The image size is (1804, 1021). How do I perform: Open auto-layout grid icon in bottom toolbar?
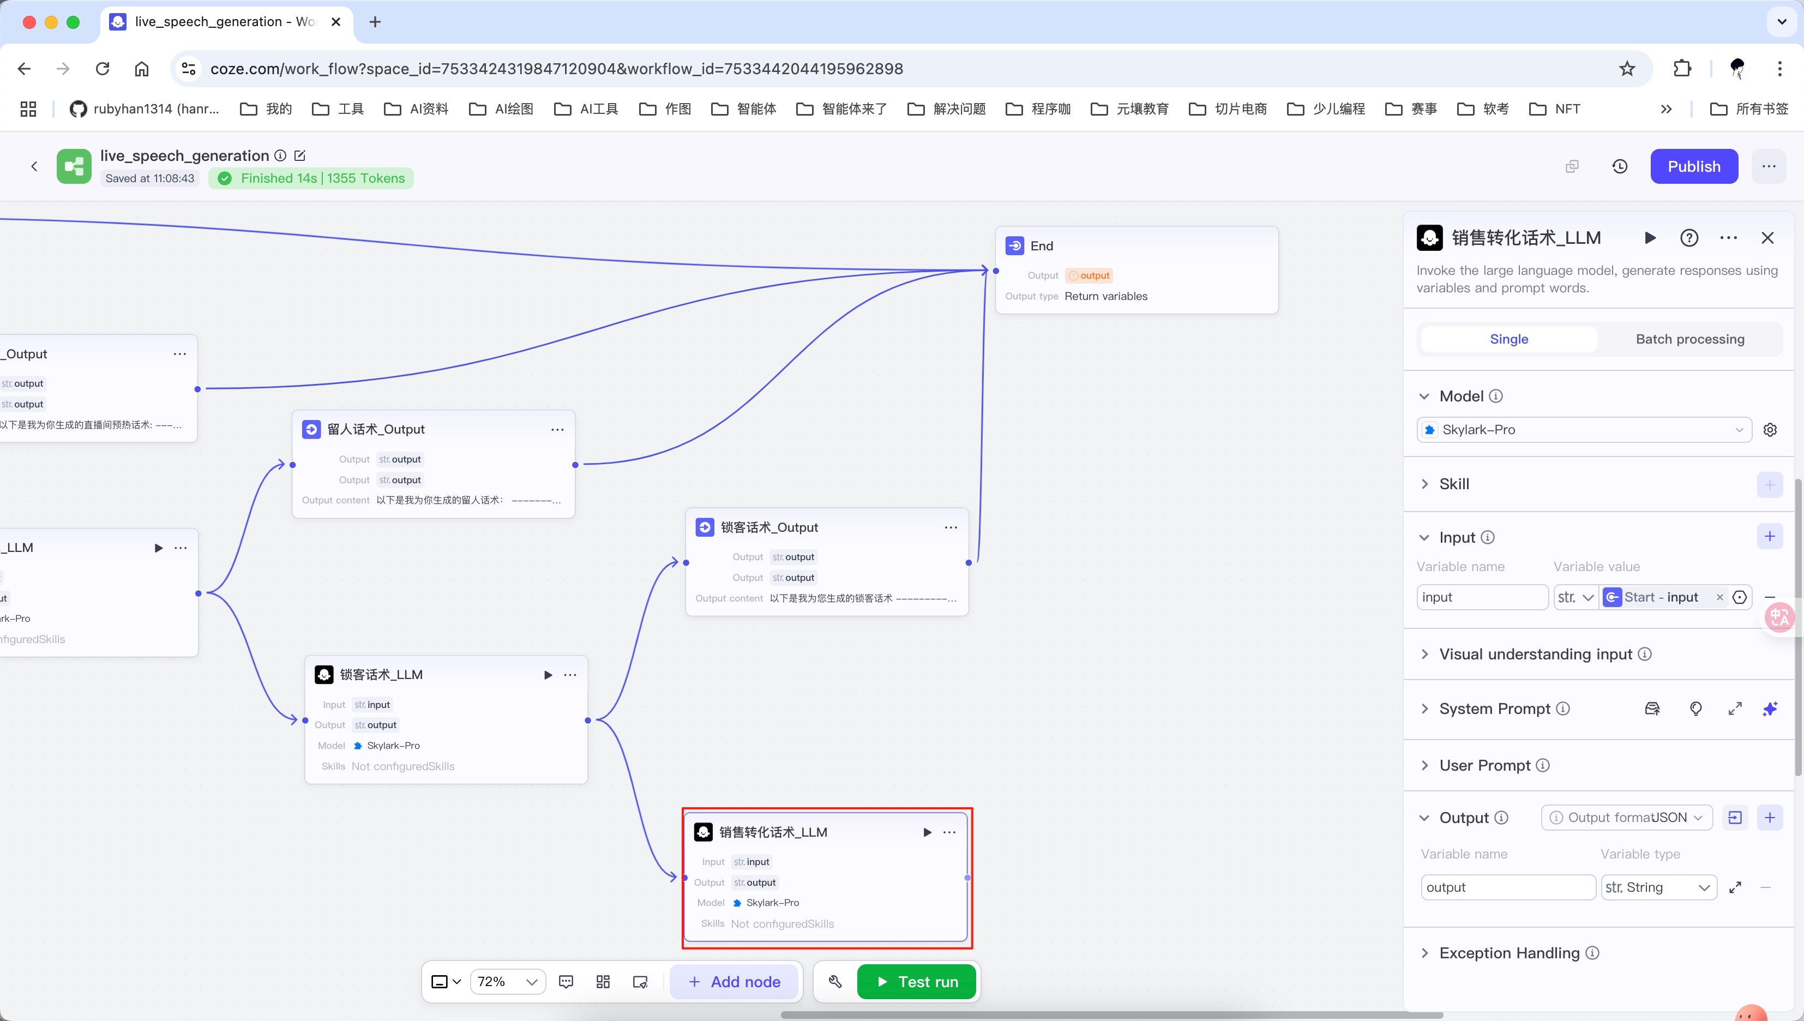[603, 982]
